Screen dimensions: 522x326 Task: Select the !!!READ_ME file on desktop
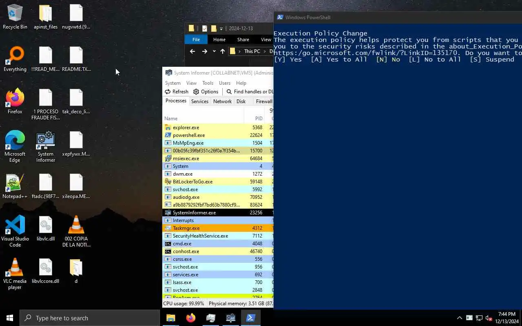tap(46, 59)
